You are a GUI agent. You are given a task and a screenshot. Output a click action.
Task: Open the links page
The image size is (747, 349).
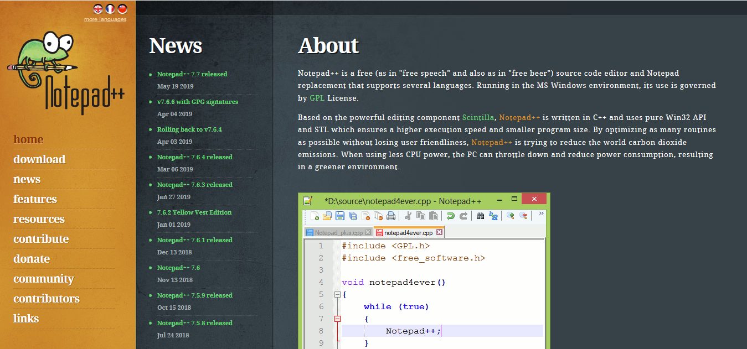point(26,319)
